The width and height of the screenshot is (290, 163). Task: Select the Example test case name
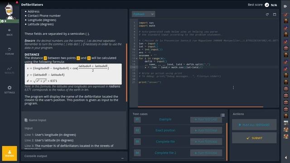pyautogui.click(x=165, y=120)
